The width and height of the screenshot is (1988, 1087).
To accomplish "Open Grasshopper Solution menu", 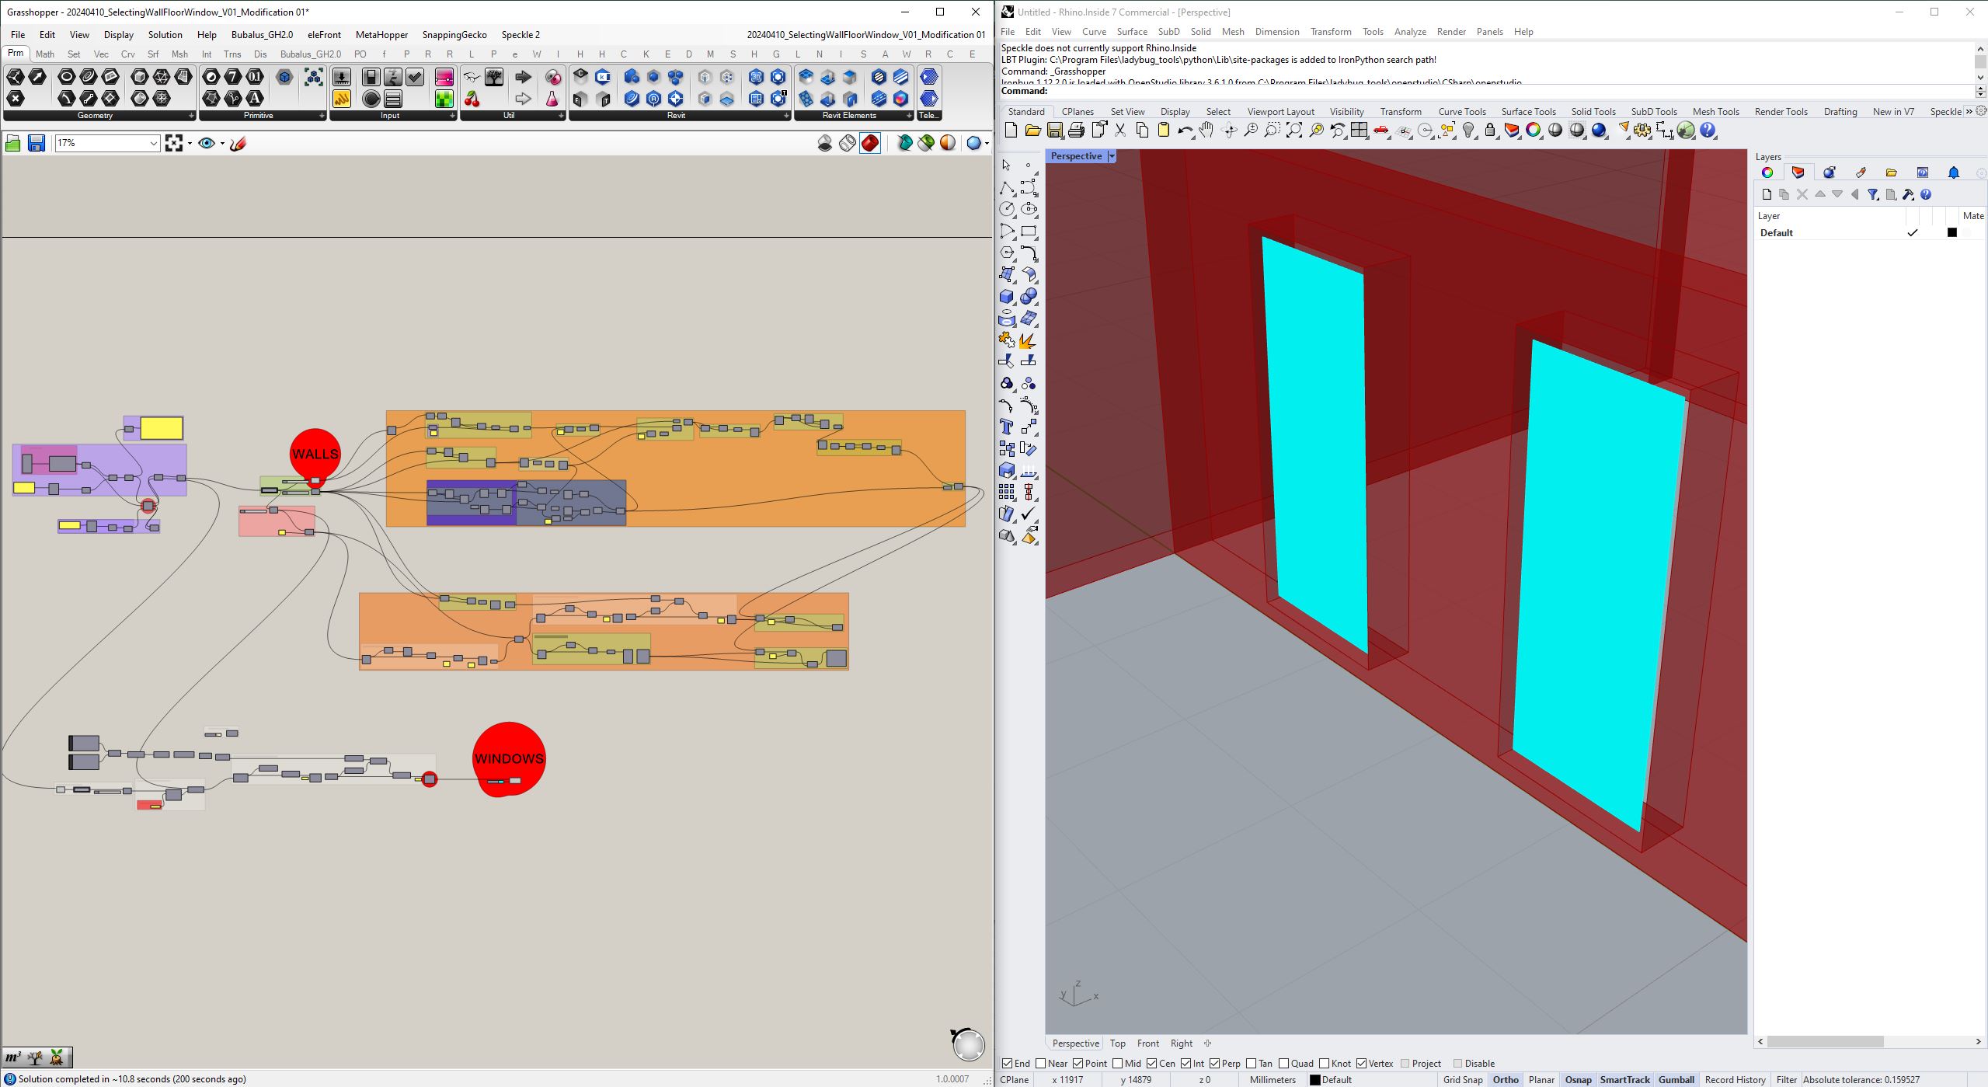I will pos(165,35).
